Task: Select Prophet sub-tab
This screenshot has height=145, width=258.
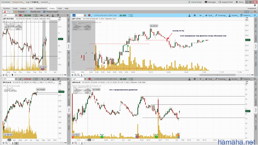Action: [x=20, y=12]
